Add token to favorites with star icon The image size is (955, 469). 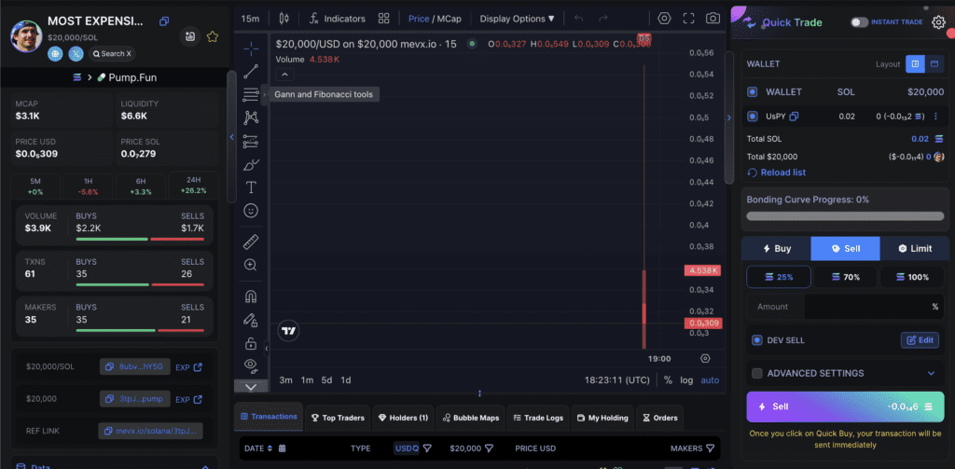pyautogui.click(x=212, y=36)
